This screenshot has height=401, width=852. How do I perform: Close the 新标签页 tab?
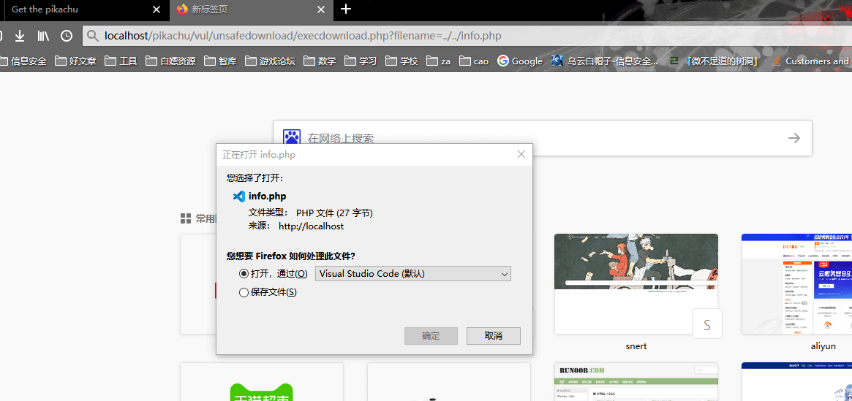coord(321,9)
